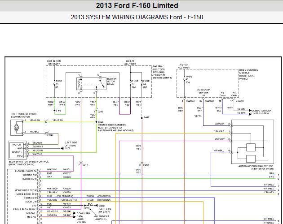Viewport: 283px width, 224px height.
Task: Click the "BLOWER MOTOR" label above motor symbol
Action: (20, 117)
